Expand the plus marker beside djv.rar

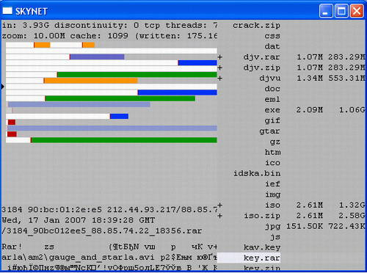point(220,57)
